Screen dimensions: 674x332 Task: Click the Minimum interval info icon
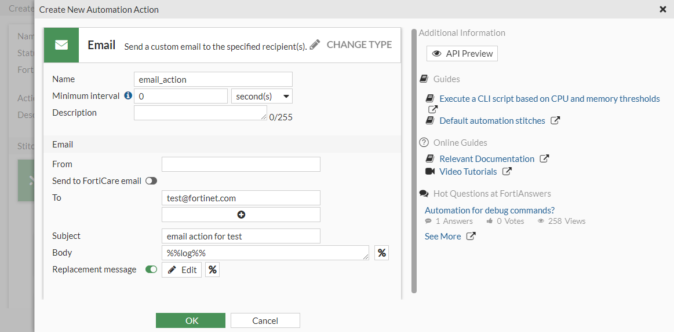(x=128, y=96)
